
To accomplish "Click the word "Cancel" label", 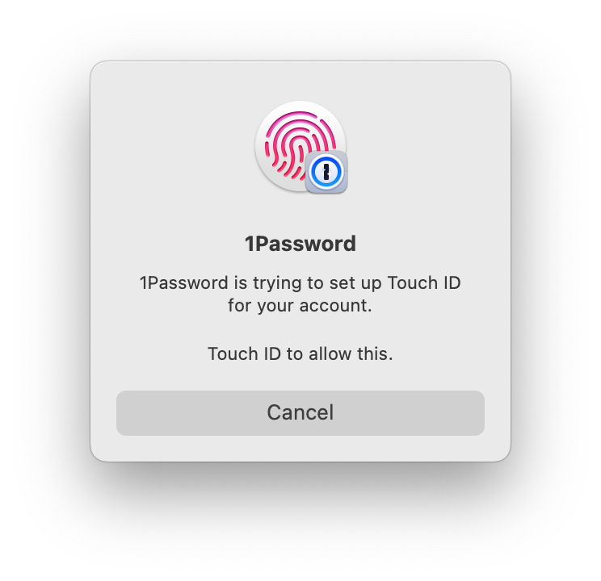I will point(300,413).
